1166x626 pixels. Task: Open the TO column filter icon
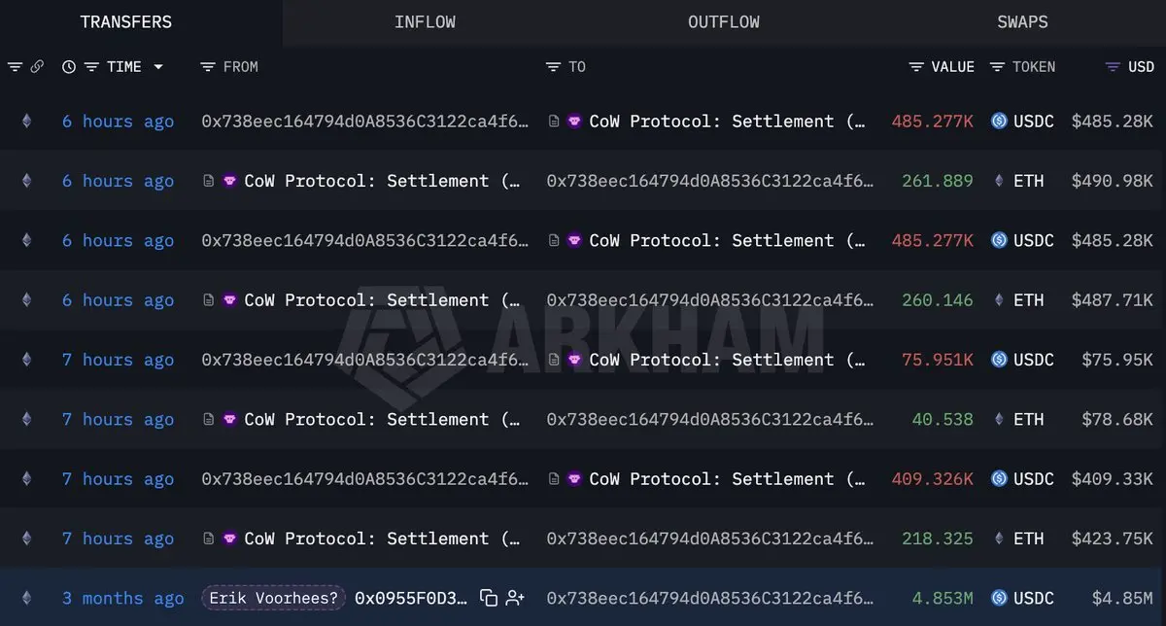[x=553, y=67]
